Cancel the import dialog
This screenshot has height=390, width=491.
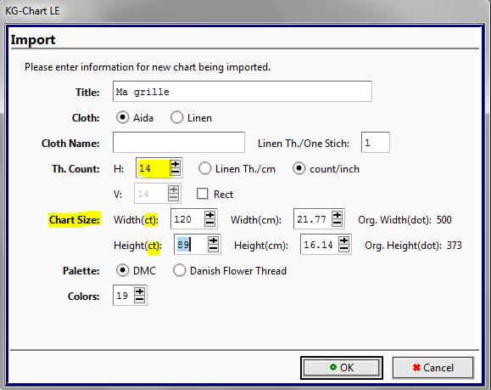click(x=433, y=368)
